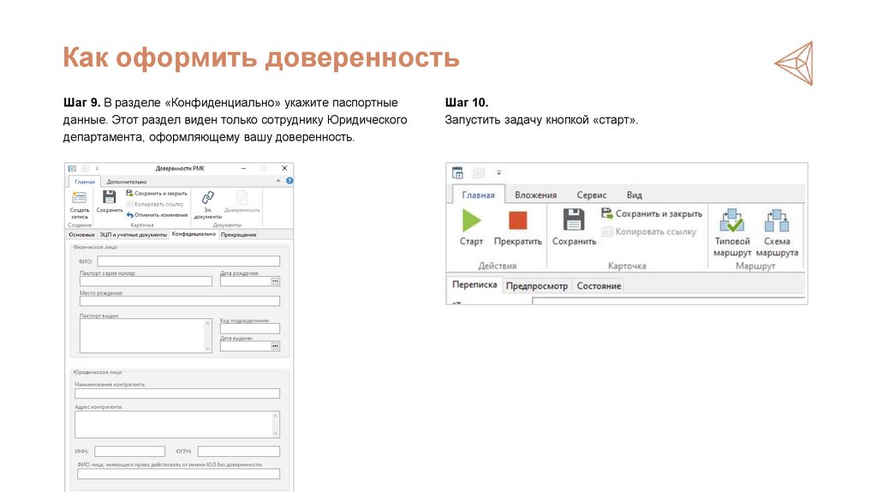Click down arrow of Паспорт выдан scrollbar
Image resolution: width=877 pixels, height=492 pixels.
(208, 349)
